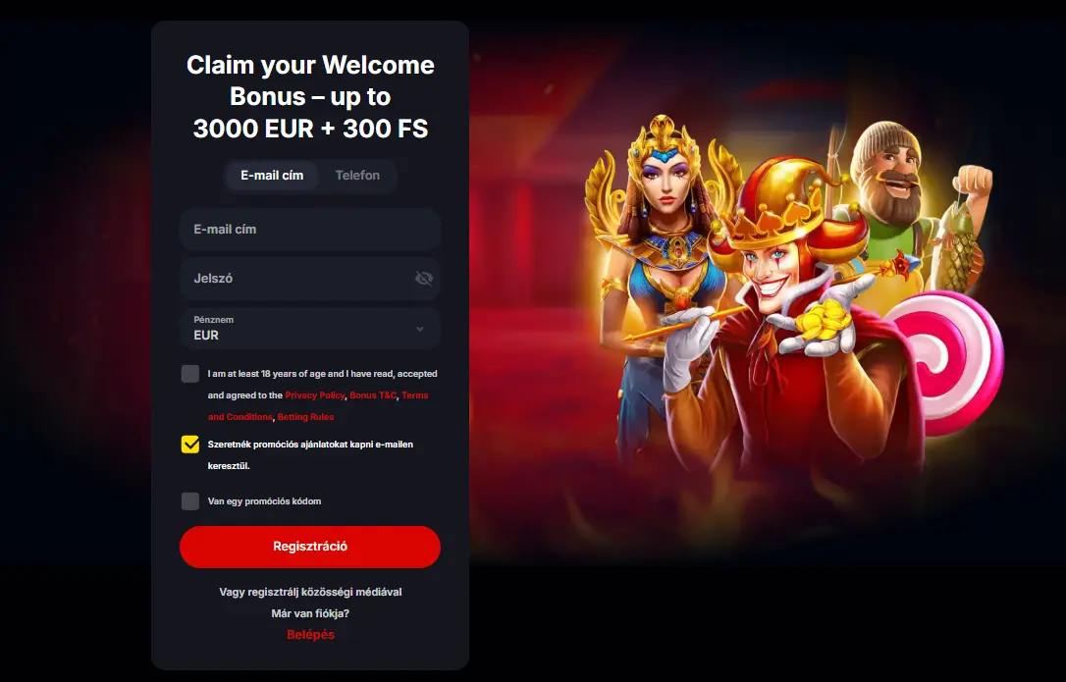
Task: Open the Bonus T&C link
Action: (373, 395)
